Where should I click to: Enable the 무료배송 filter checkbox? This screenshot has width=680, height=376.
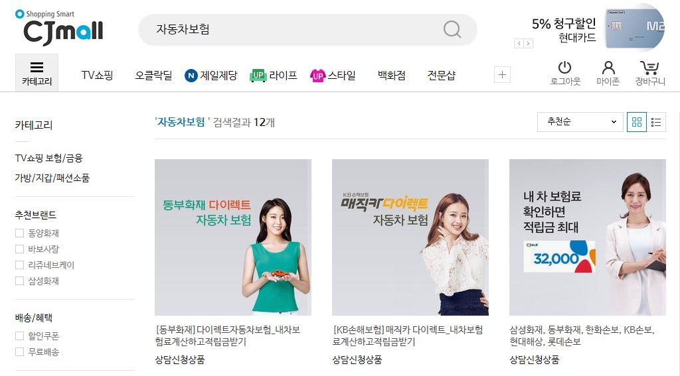pyautogui.click(x=19, y=351)
